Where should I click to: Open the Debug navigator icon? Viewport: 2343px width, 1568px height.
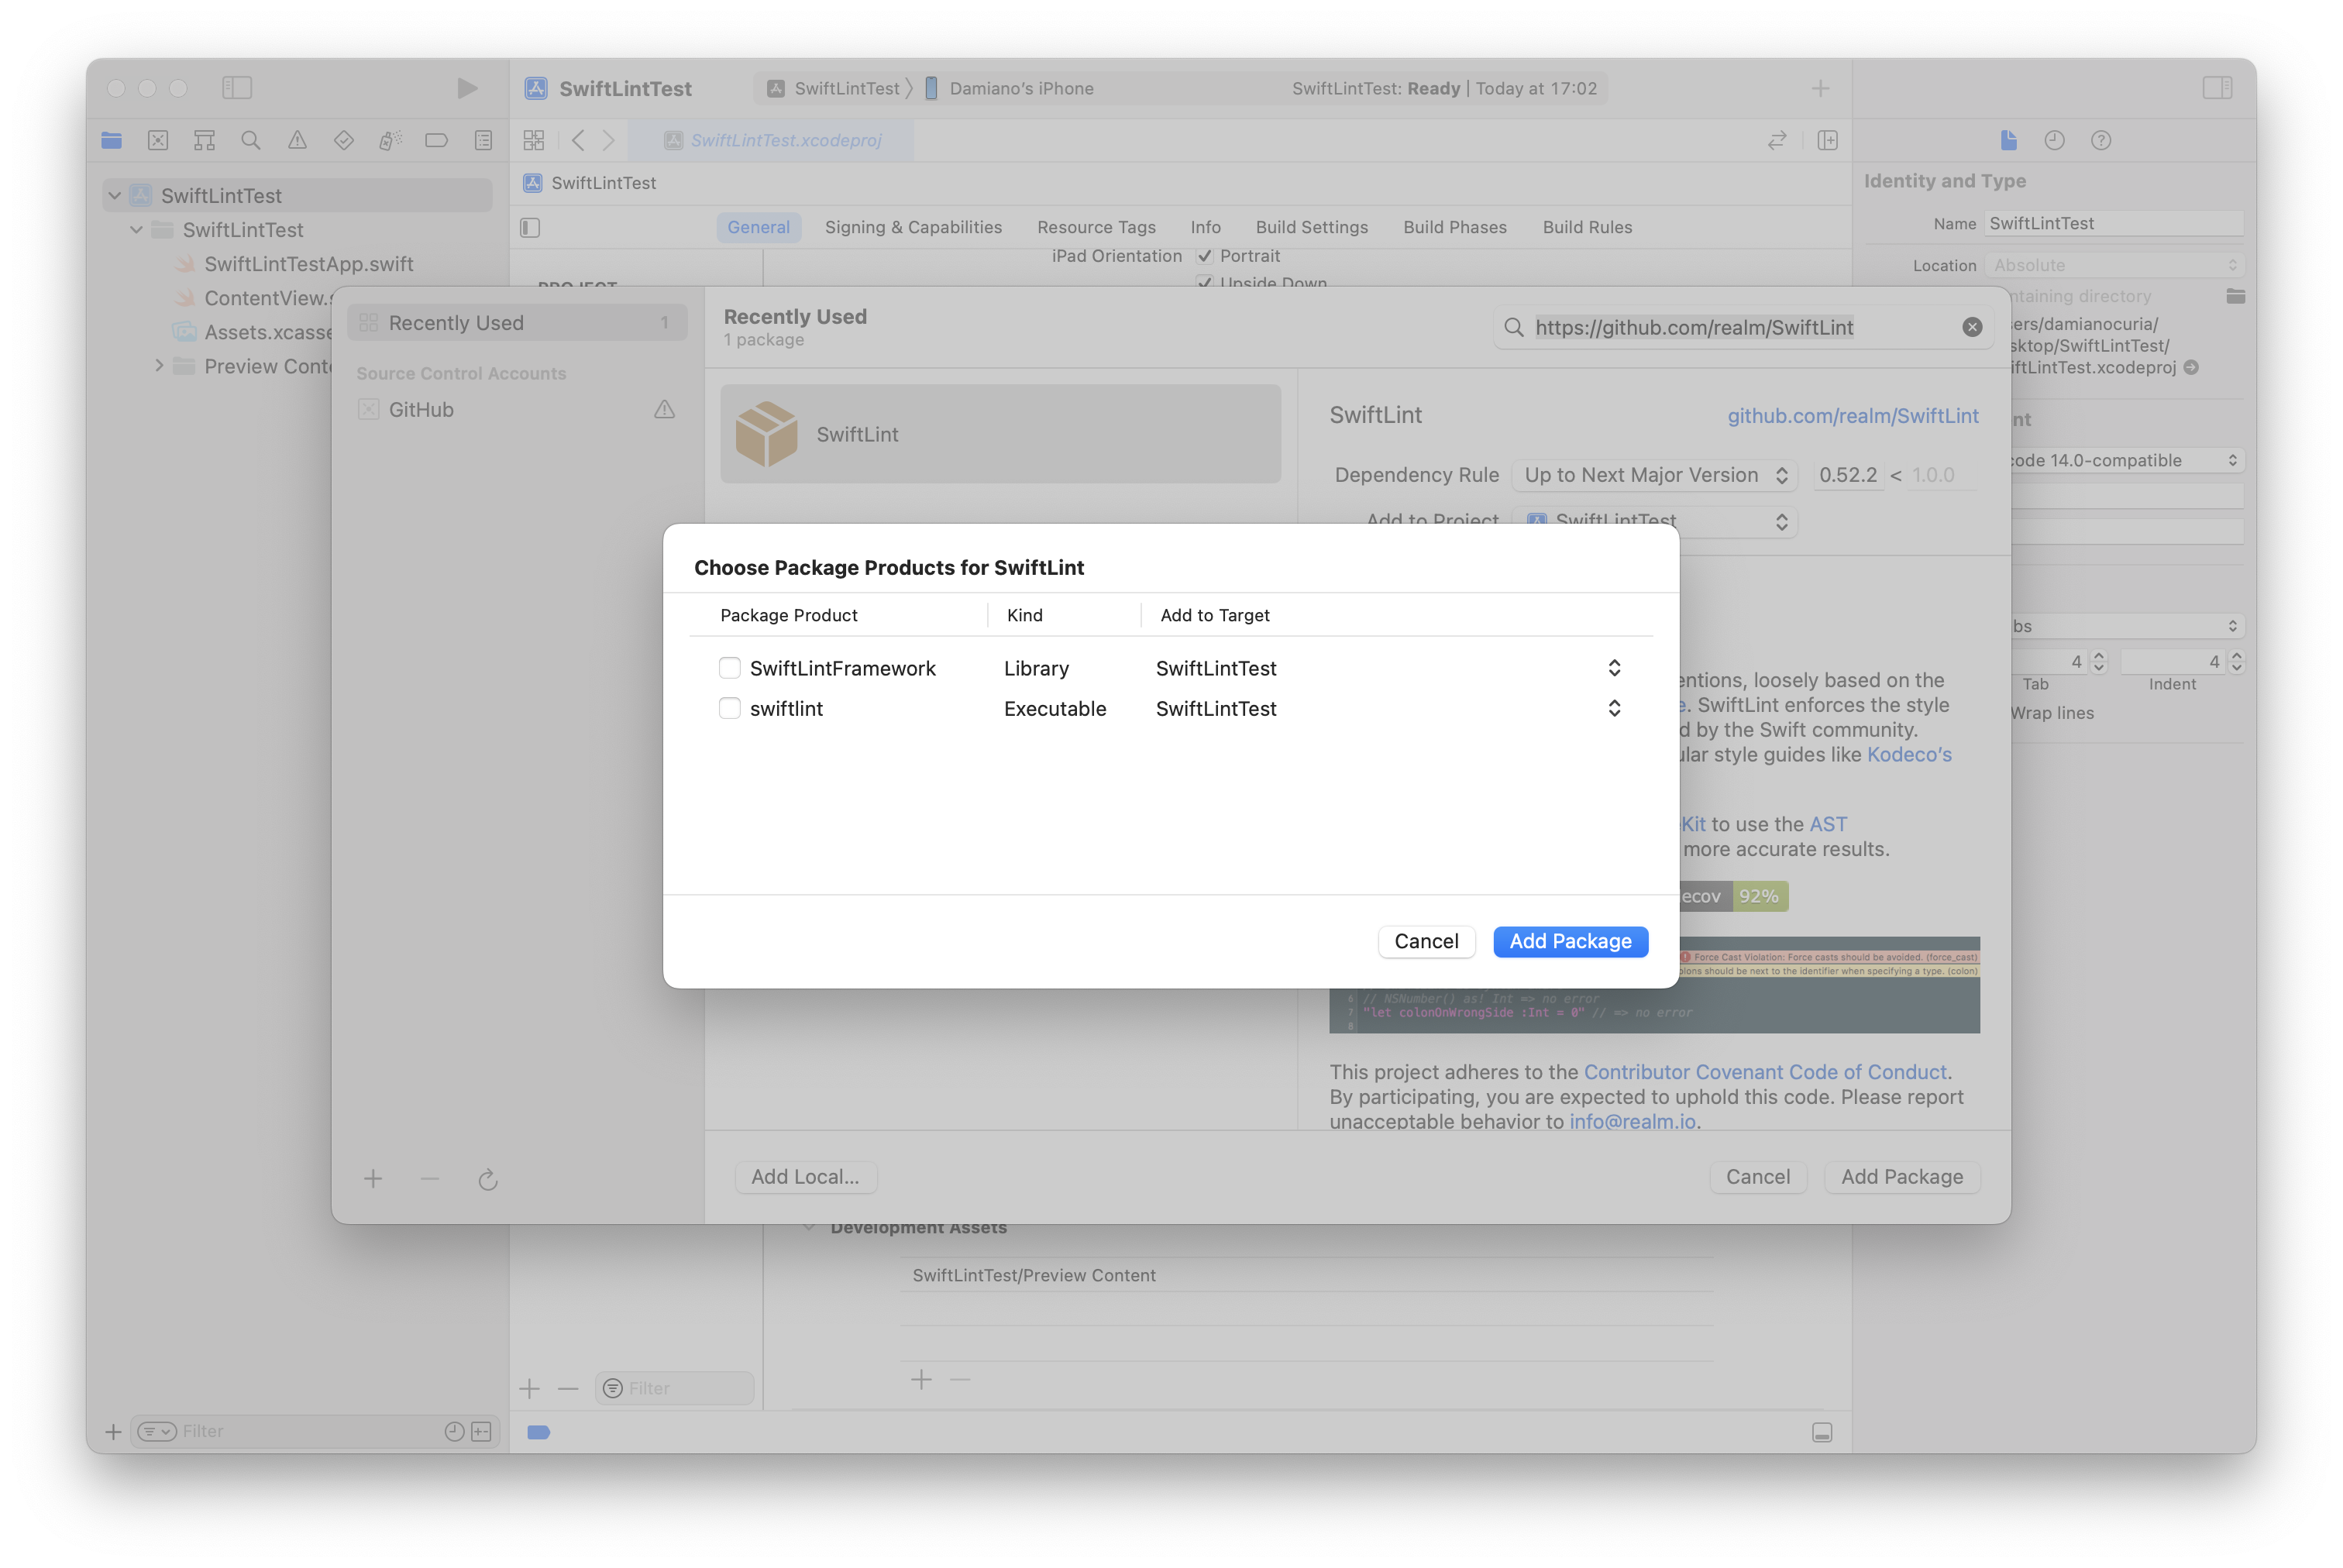click(390, 140)
